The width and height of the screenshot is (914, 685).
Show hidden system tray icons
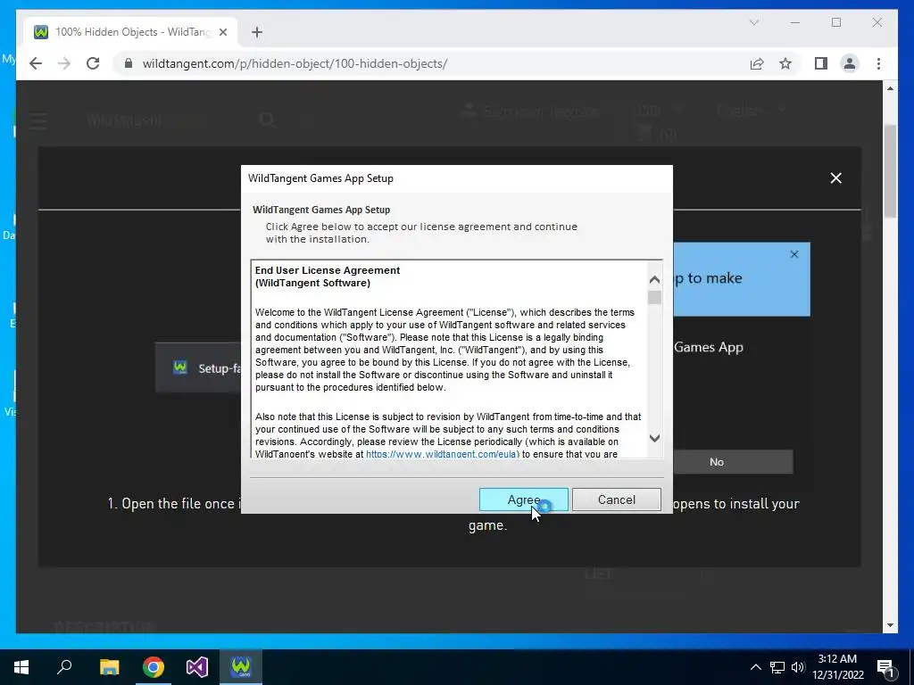[755, 667]
